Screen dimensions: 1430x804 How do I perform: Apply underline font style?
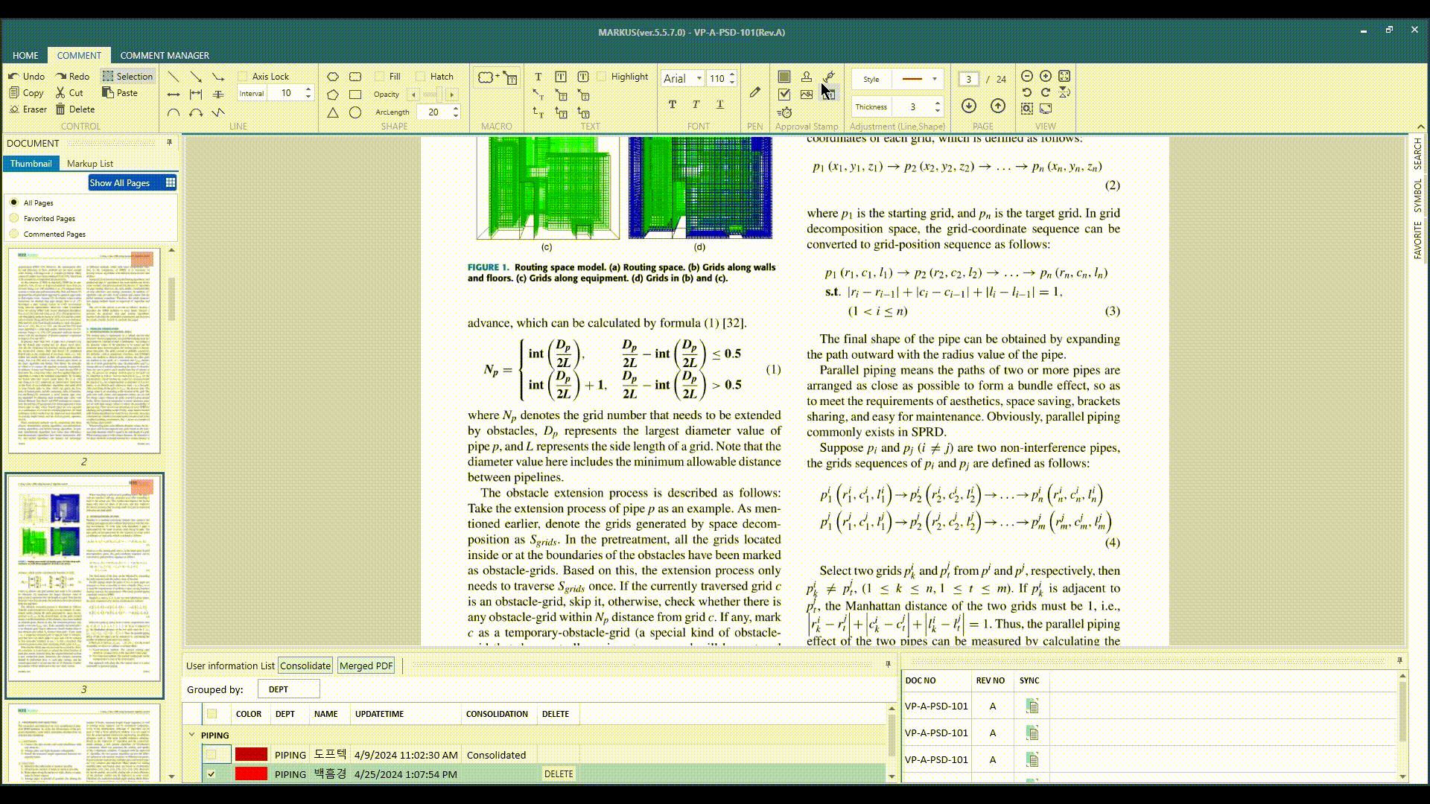pos(719,104)
